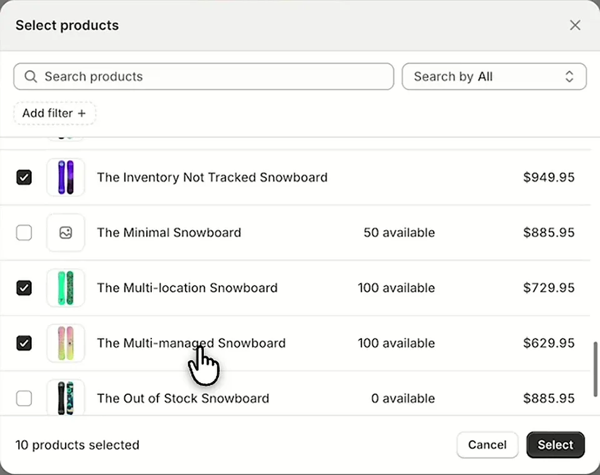
Task: Click the pink Multi-managed Snowboard thumbnail
Action: coord(66,343)
